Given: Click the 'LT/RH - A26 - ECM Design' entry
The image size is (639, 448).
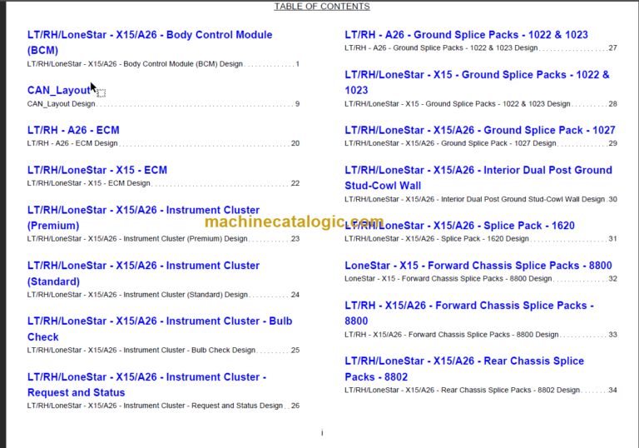Looking at the screenshot, I should tap(163, 143).
